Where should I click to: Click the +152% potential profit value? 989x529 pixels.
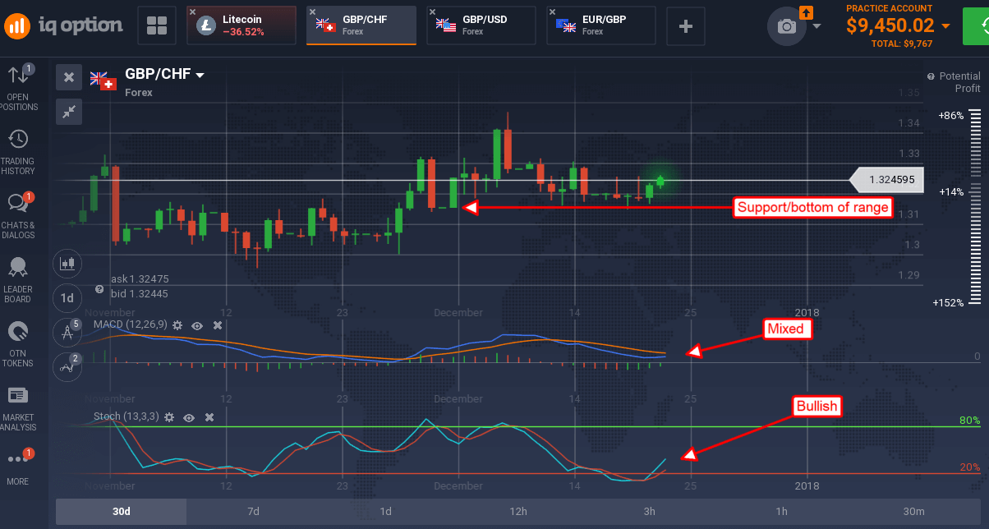[x=947, y=302]
